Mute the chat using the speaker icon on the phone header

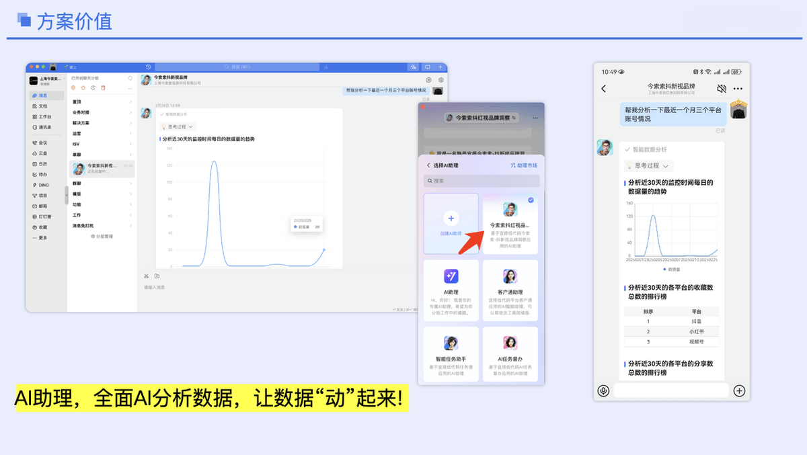click(x=721, y=89)
